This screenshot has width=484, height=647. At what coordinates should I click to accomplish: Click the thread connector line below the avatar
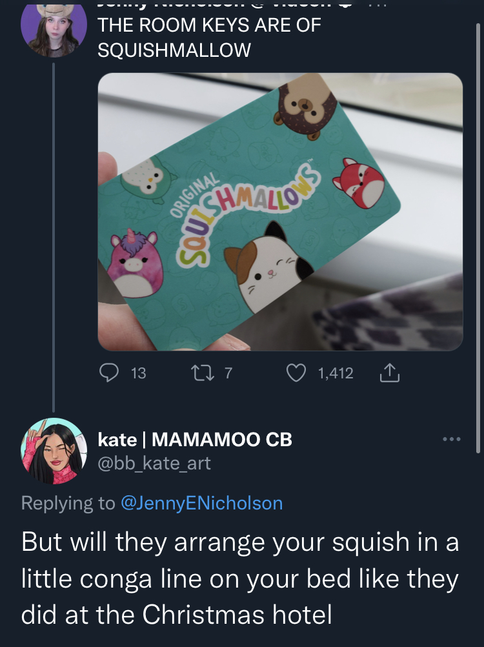coord(54,237)
